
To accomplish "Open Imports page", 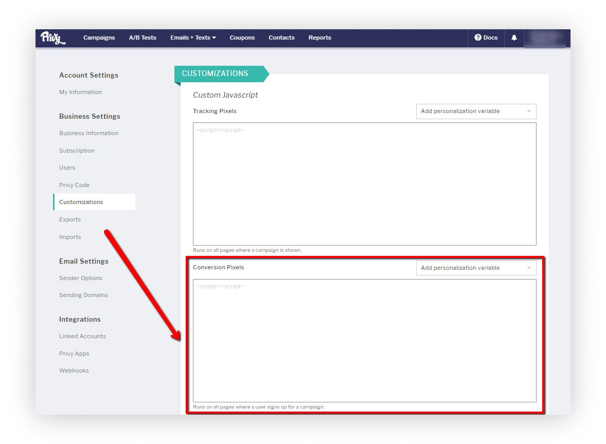I will pos(70,237).
